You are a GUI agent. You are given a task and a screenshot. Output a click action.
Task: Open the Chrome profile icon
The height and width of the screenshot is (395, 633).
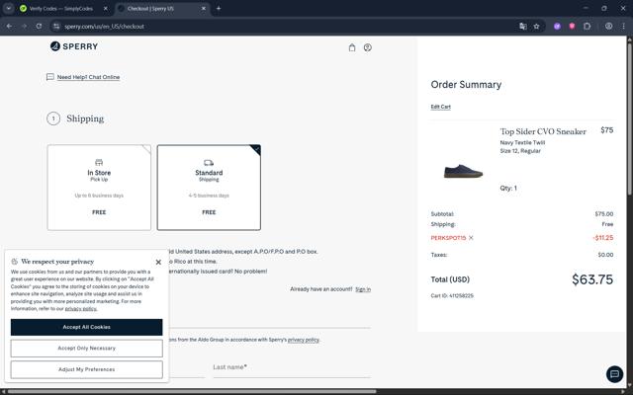608,27
